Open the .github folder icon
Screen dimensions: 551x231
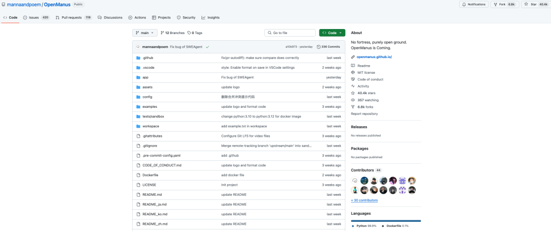click(x=138, y=58)
